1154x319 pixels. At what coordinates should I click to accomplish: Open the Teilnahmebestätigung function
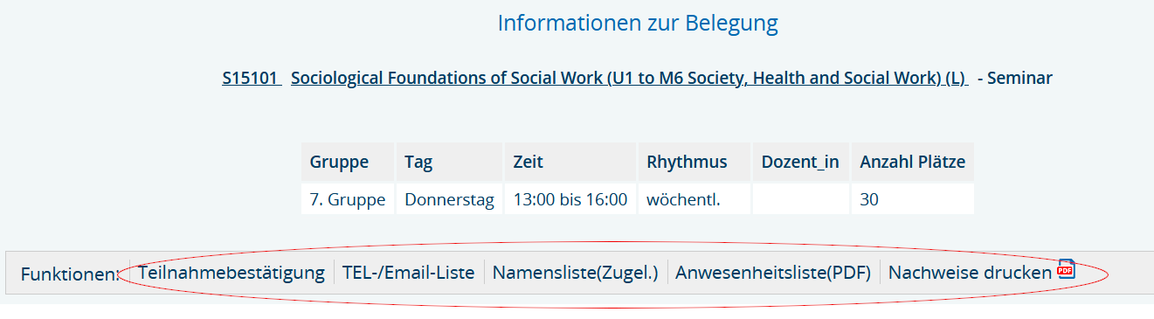pos(231,273)
